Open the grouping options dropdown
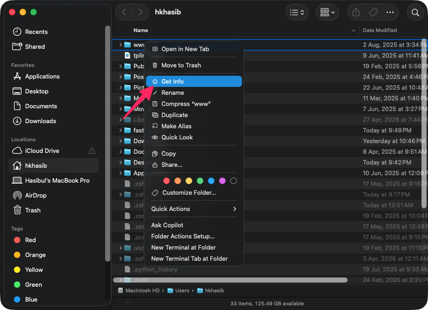The height and width of the screenshot is (310, 428). (328, 12)
